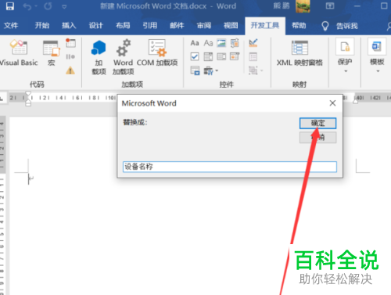Viewport: 391px width, 295px height.
Task: Insert repeating section content control
Action: pyautogui.click(x=195, y=70)
